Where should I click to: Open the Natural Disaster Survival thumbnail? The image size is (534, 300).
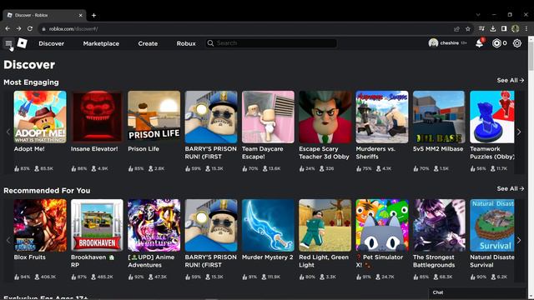pos(492,225)
